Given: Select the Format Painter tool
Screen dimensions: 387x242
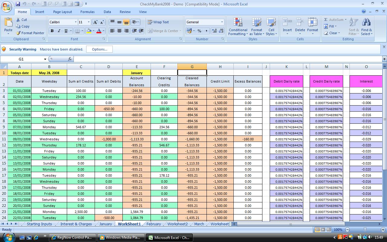Looking at the screenshot, I should [x=30, y=33].
